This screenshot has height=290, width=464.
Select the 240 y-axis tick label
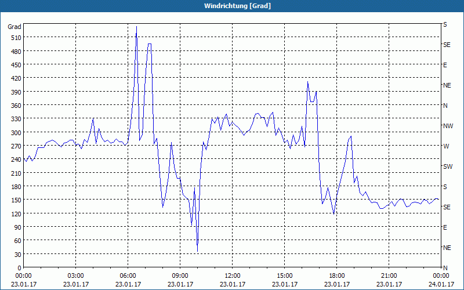16,160
